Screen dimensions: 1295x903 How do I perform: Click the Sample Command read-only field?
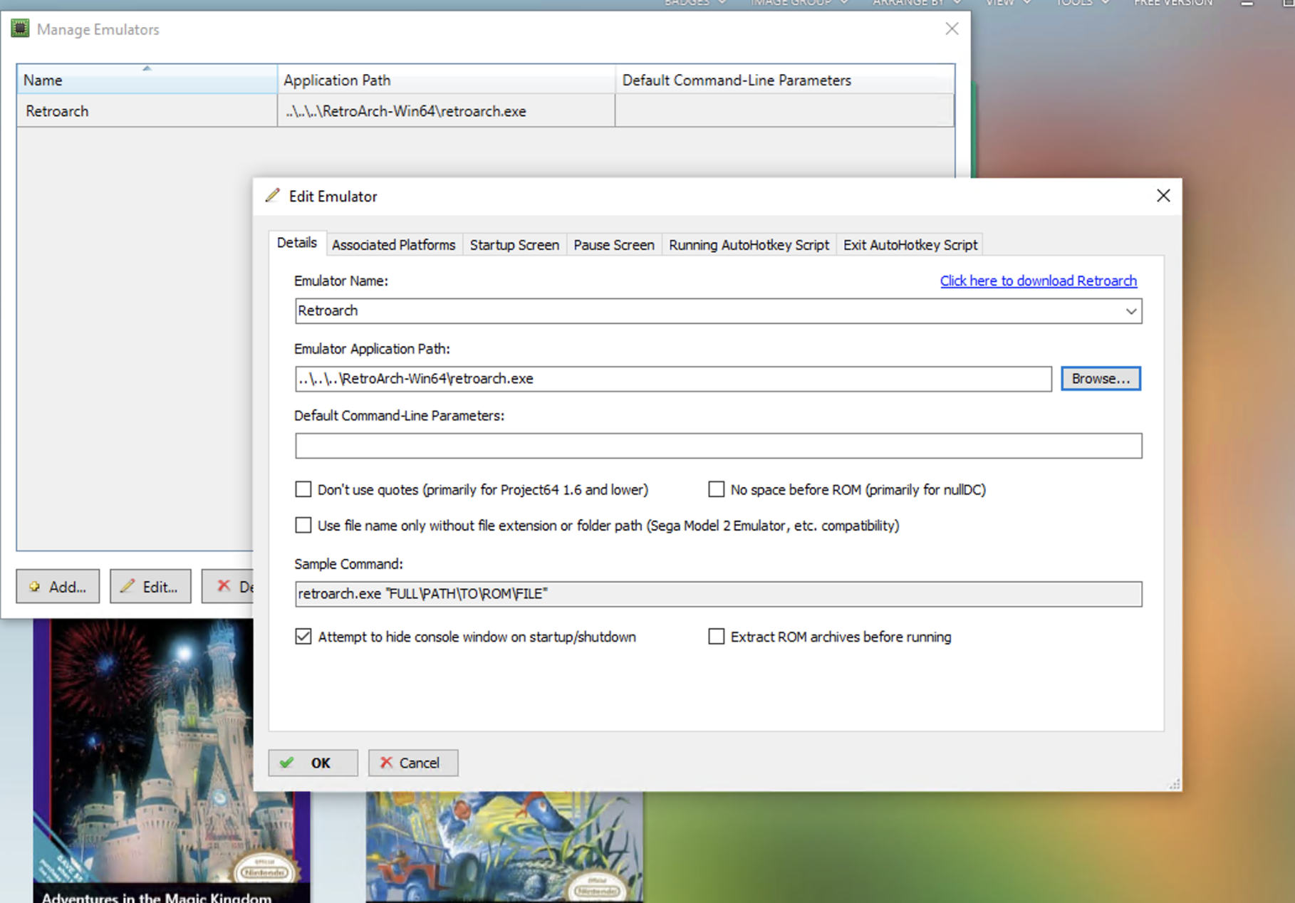(718, 594)
